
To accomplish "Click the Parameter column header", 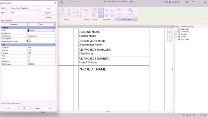I will (x=14, y=24).
